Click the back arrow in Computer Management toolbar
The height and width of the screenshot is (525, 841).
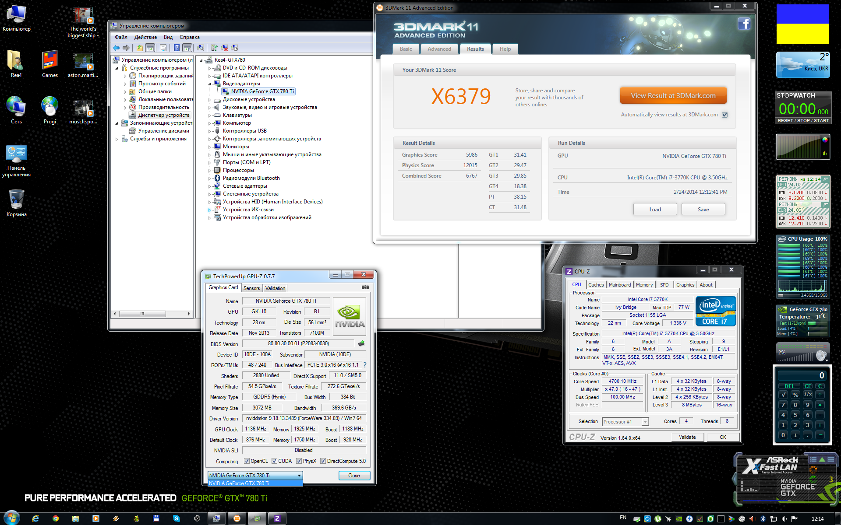tap(116, 48)
